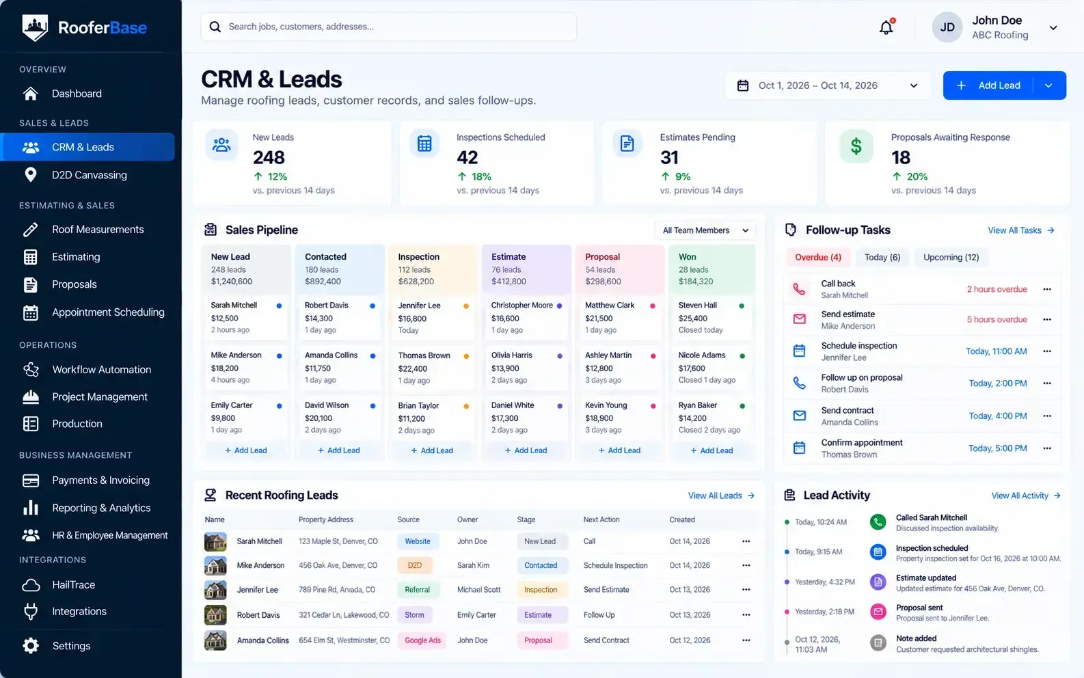
Task: Open Thomas Brown inspection card
Action: (433, 368)
